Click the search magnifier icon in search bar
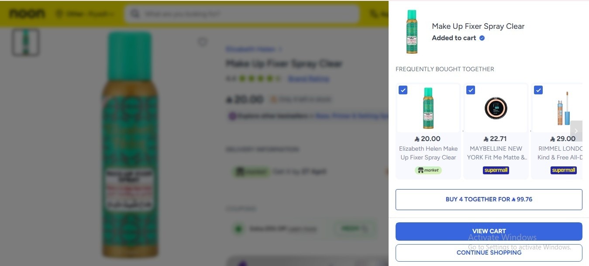 tap(135, 14)
